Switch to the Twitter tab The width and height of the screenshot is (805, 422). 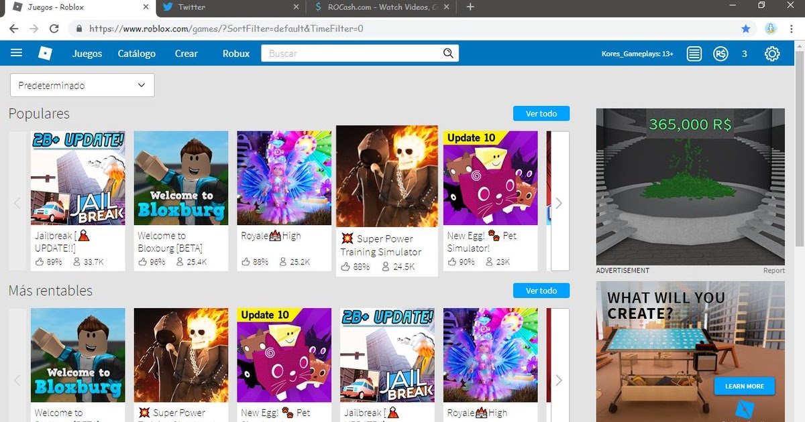230,7
